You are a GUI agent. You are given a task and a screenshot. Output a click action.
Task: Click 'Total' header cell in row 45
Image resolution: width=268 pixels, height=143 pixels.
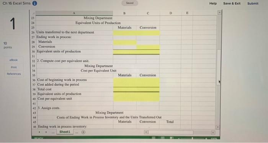[x=170, y=122]
